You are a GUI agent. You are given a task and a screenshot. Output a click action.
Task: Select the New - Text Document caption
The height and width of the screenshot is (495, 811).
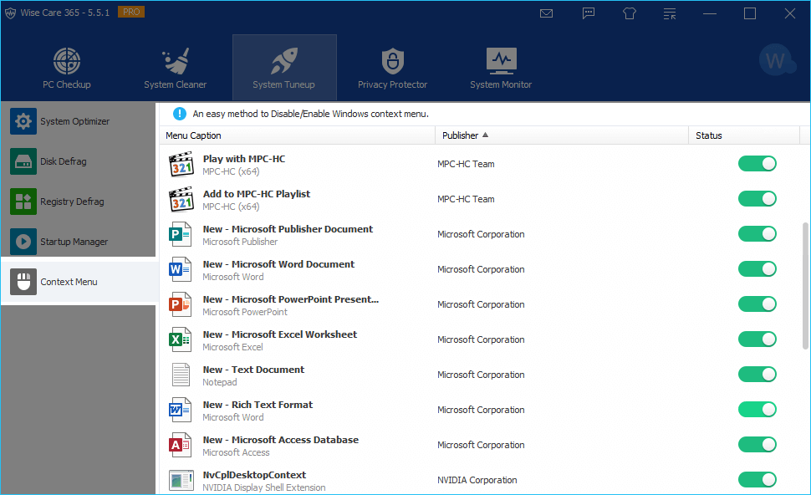pos(253,370)
